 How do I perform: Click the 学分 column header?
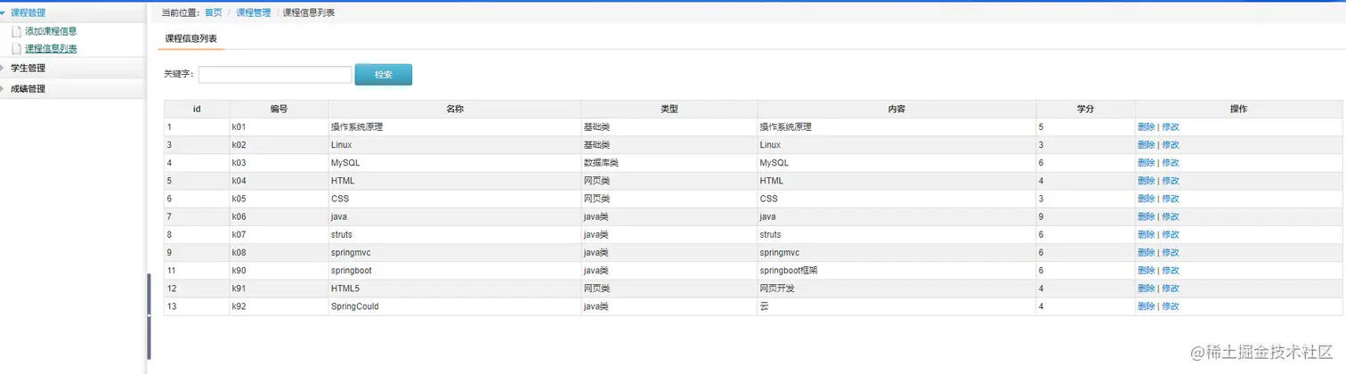1085,109
